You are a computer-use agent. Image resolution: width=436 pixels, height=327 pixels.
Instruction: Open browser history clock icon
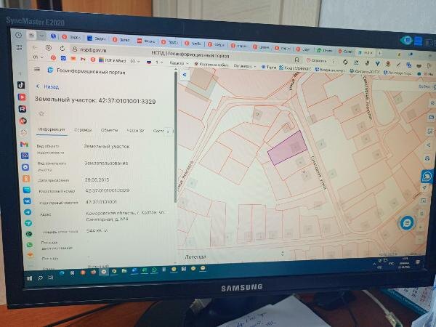[x=18, y=35]
